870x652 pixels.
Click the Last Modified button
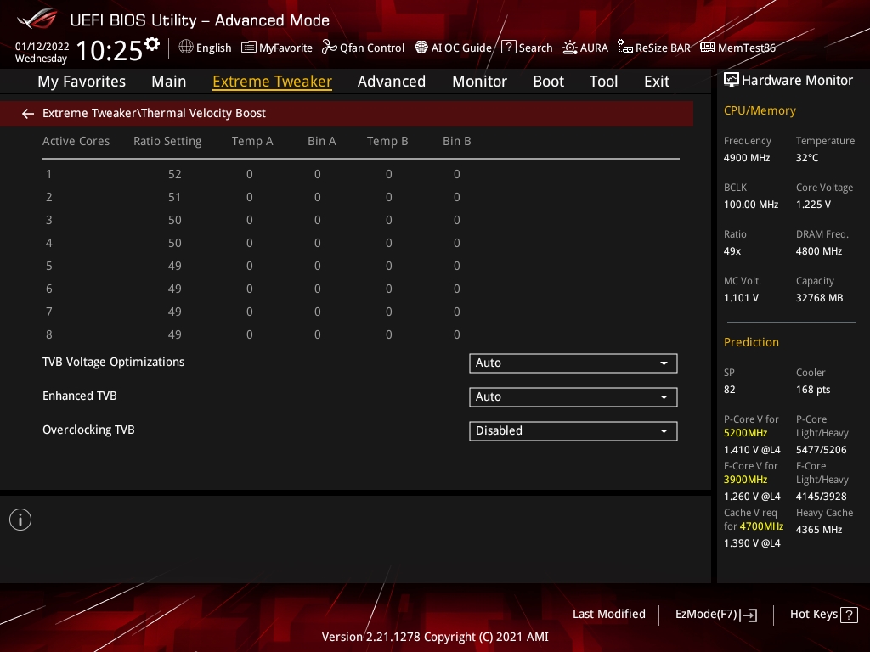click(608, 615)
